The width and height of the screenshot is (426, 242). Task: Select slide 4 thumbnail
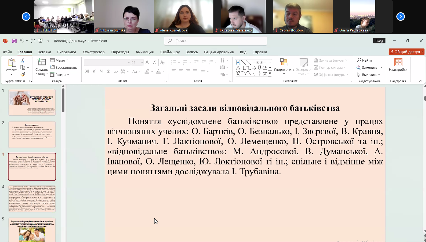point(32,199)
